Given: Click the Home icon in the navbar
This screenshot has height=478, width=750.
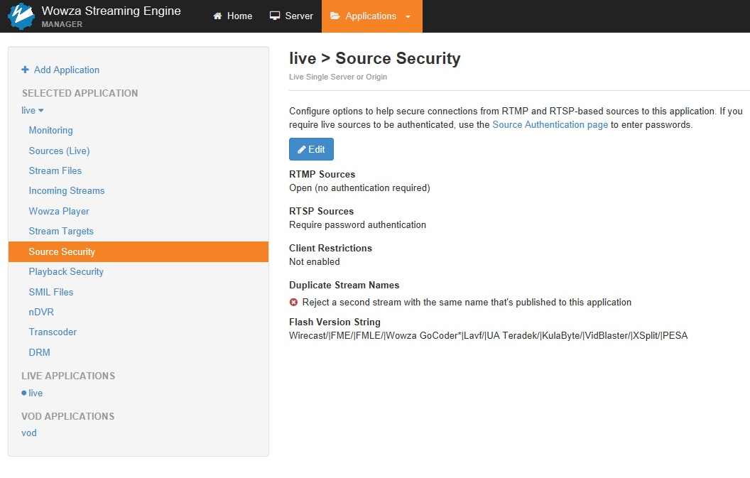Looking at the screenshot, I should (218, 16).
